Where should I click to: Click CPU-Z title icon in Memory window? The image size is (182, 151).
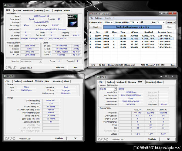5,76
